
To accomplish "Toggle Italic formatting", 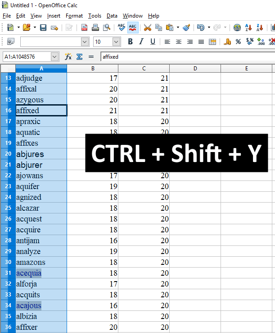I will (141, 42).
